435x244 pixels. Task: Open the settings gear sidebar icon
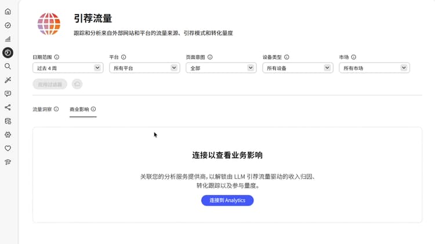[x=8, y=135]
